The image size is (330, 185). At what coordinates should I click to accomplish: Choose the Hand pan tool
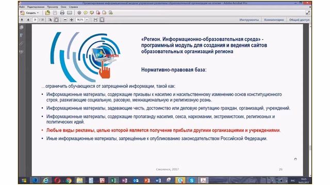coord(56,20)
